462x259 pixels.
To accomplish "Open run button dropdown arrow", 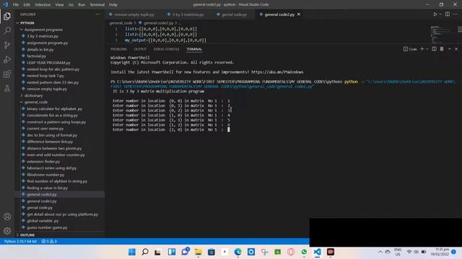I will pos(440,14).
